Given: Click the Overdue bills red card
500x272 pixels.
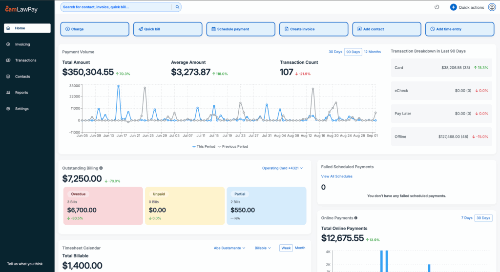Looking at the screenshot, I should tap(103, 205).
